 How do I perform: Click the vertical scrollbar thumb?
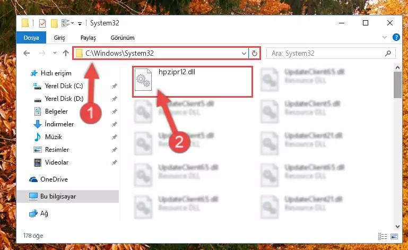(397, 85)
